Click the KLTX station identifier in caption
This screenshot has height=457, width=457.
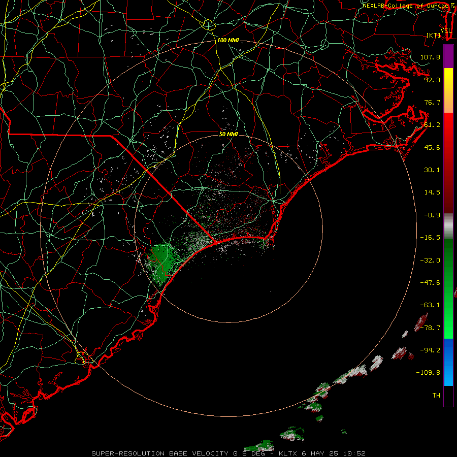[x=288, y=453]
